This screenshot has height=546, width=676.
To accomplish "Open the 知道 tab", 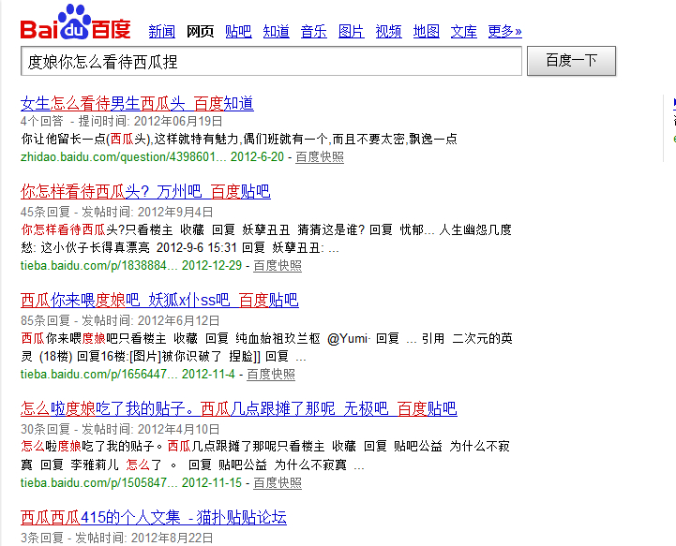I will (x=277, y=32).
